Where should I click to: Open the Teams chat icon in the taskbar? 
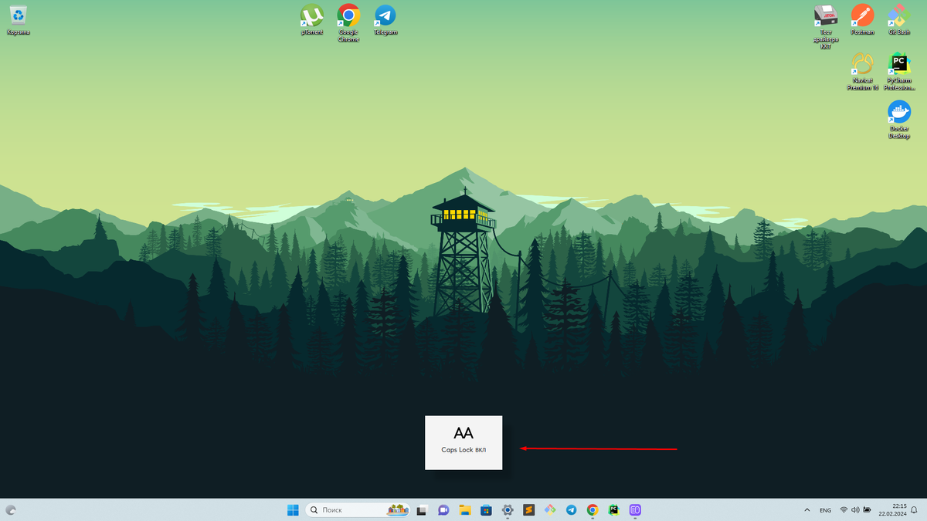[443, 510]
